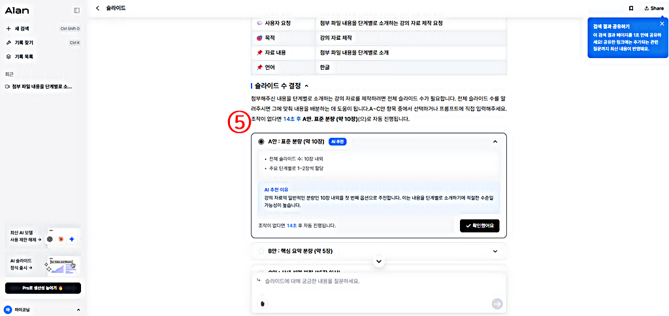Screen dimensions: 669x316
Task: Send the message with the arrow button
Action: [497, 304]
